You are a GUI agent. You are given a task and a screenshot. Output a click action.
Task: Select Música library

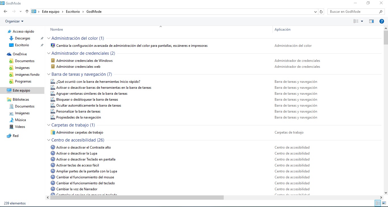point(20,120)
